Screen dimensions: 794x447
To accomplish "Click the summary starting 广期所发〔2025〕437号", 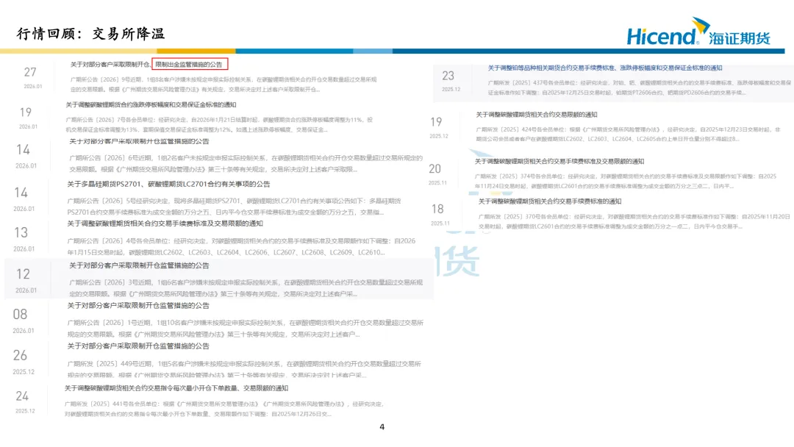I will [x=640, y=87].
